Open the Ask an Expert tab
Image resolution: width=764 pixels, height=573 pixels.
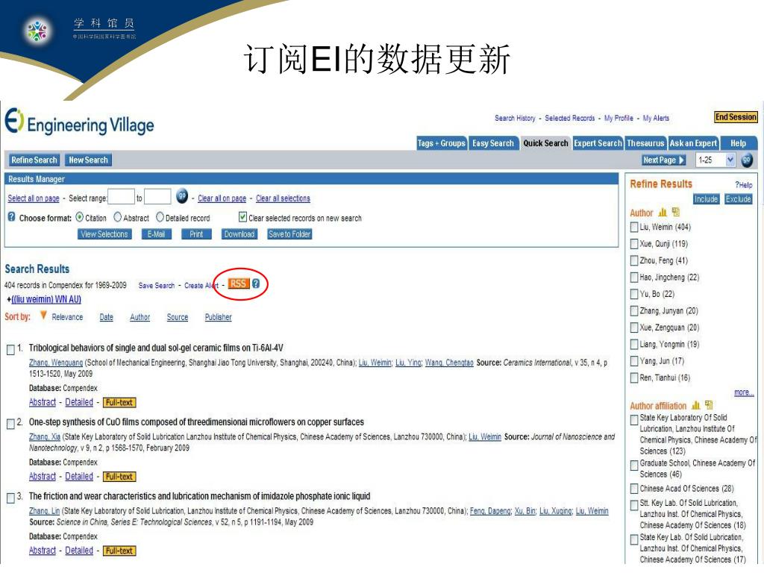693,143
